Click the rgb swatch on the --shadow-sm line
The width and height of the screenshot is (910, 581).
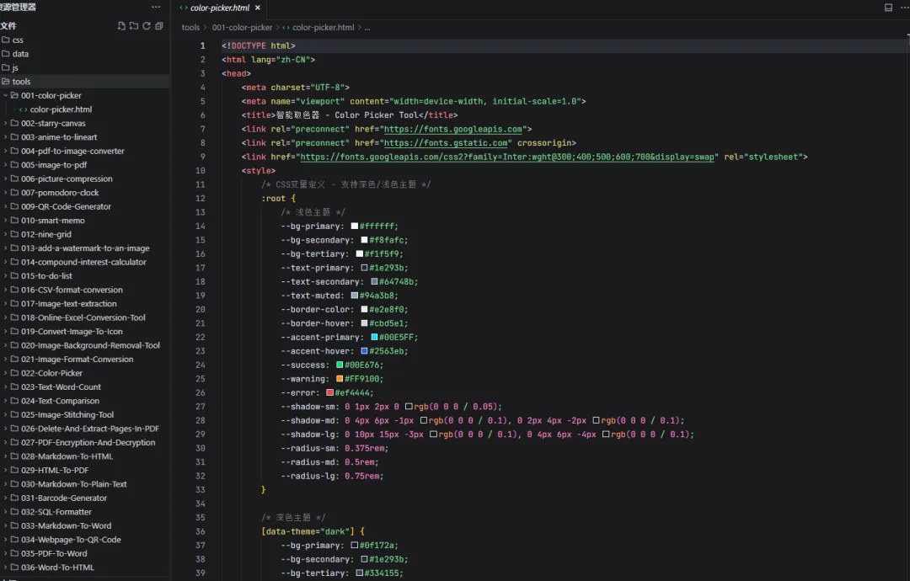coord(409,407)
